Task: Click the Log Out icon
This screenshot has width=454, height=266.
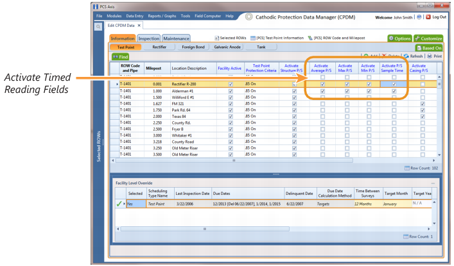Action: (x=428, y=17)
